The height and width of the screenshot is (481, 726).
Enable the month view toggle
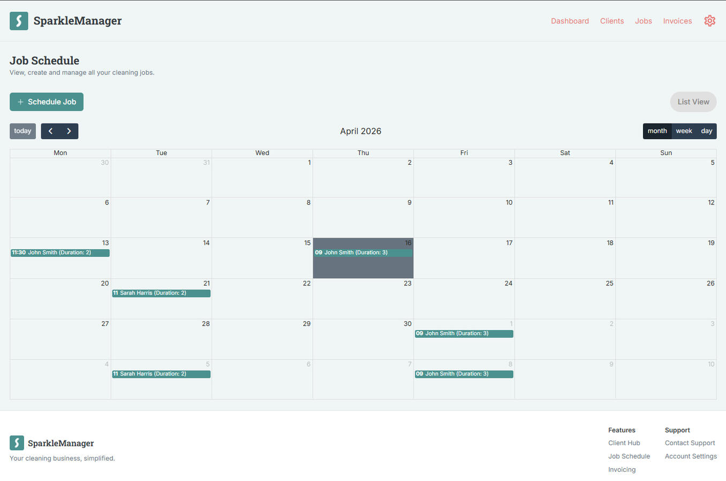(657, 131)
